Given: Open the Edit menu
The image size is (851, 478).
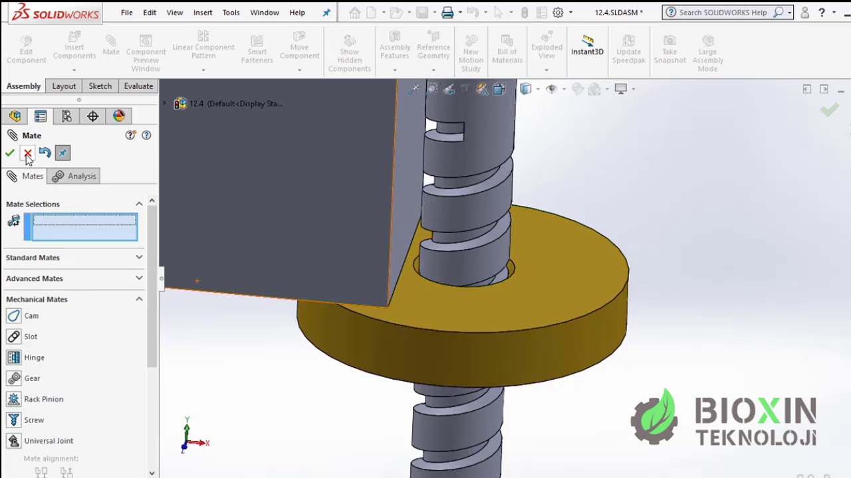Looking at the screenshot, I should point(150,13).
